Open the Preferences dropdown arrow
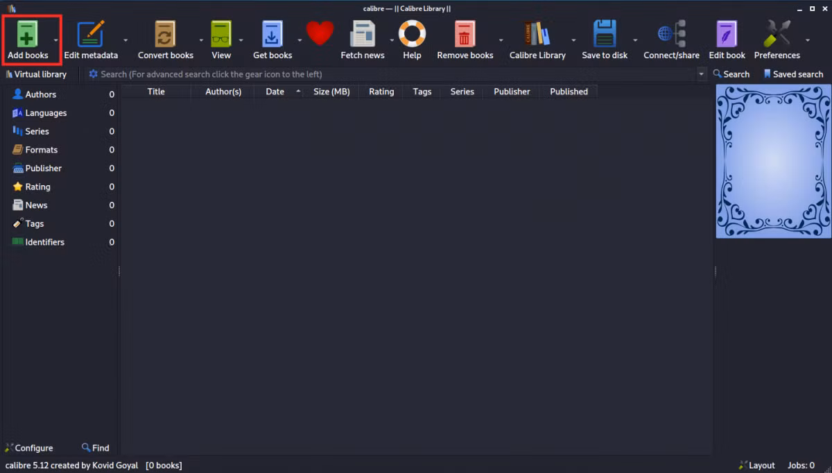Viewport: 832px width, 473px height. 808,40
